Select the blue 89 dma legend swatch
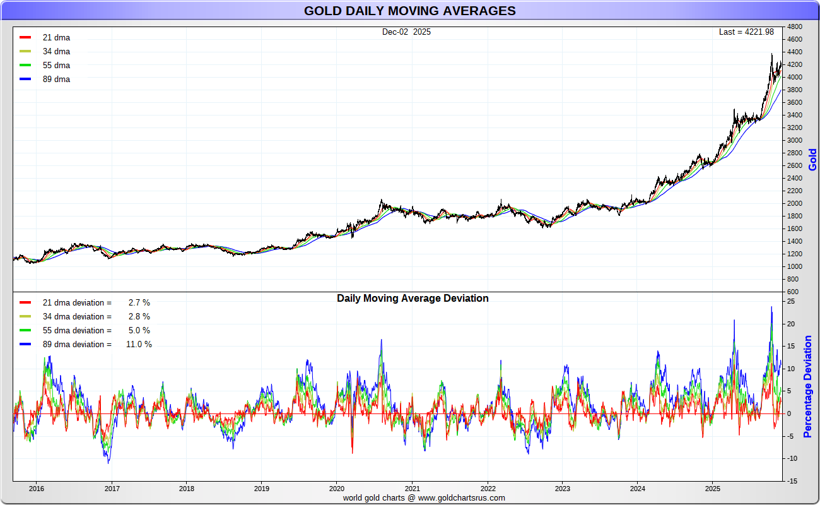 pos(25,80)
